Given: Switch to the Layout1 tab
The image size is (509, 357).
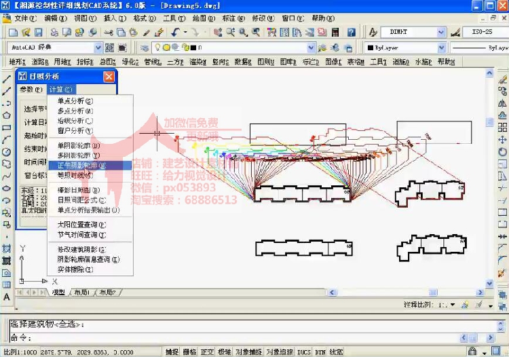Looking at the screenshot, I should click(x=81, y=293).
